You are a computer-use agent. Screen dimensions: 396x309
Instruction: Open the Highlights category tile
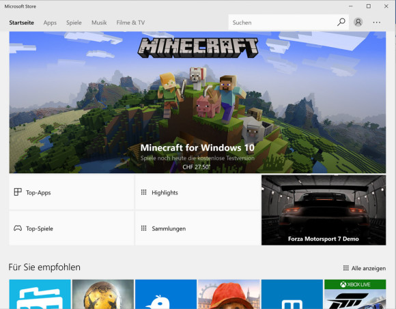click(197, 192)
